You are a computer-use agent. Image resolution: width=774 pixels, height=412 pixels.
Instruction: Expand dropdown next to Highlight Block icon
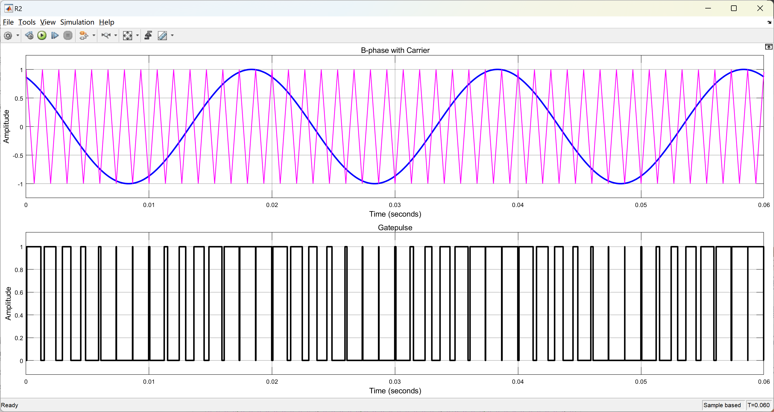coord(94,36)
